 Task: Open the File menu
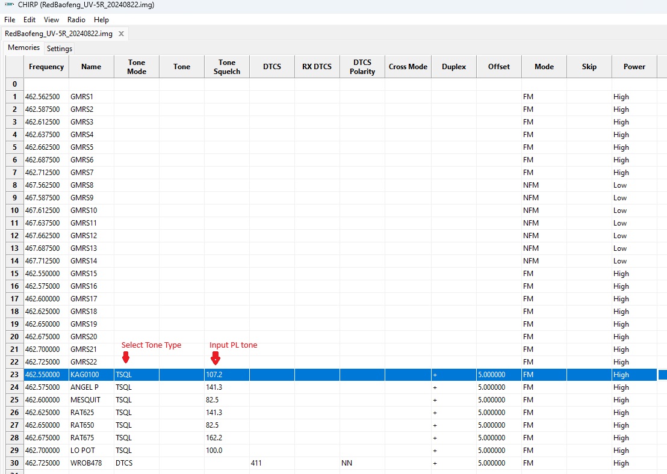(10, 20)
